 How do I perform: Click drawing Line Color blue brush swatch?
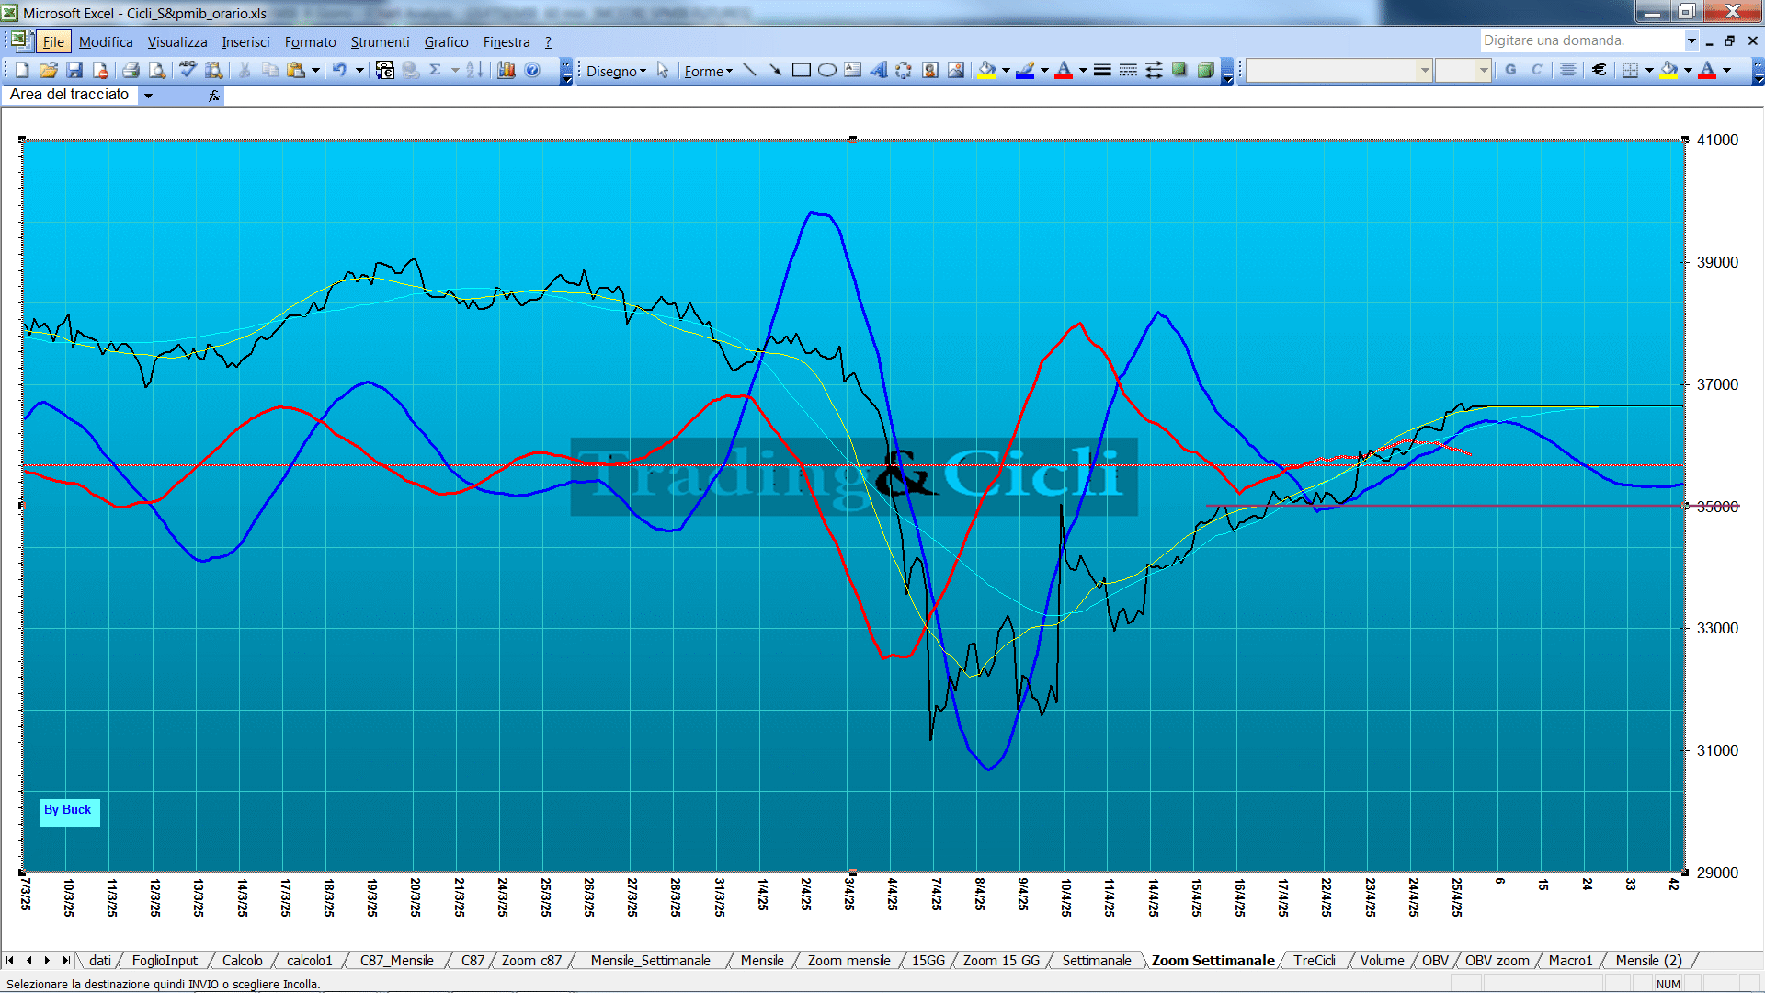(1025, 70)
